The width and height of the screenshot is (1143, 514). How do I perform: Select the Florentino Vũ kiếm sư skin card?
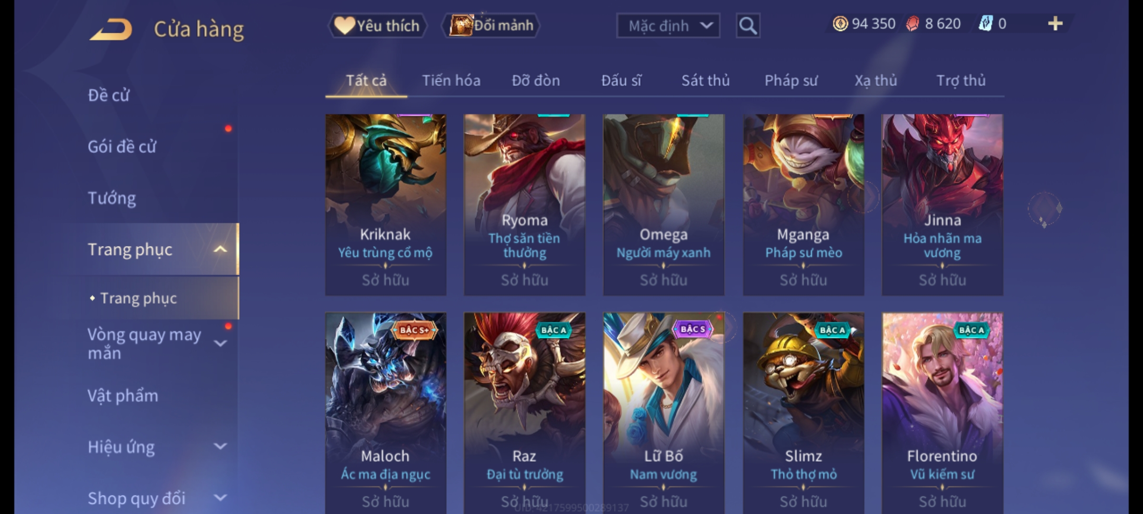[x=942, y=413]
